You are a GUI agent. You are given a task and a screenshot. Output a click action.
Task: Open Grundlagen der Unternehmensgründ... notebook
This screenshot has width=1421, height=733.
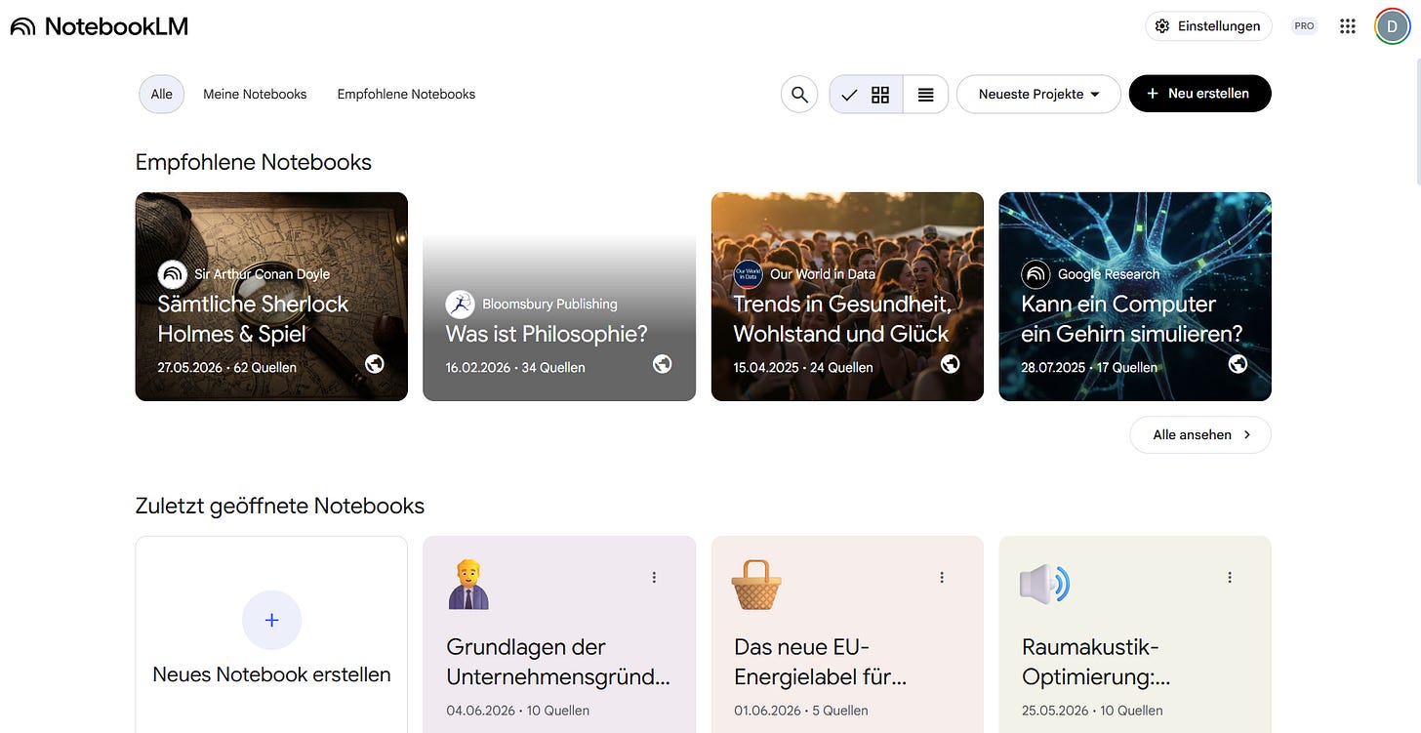pyautogui.click(x=559, y=634)
